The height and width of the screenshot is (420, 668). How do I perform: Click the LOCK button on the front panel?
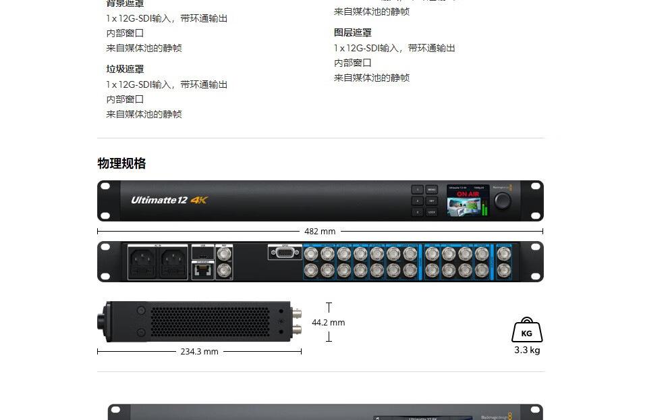click(432, 212)
